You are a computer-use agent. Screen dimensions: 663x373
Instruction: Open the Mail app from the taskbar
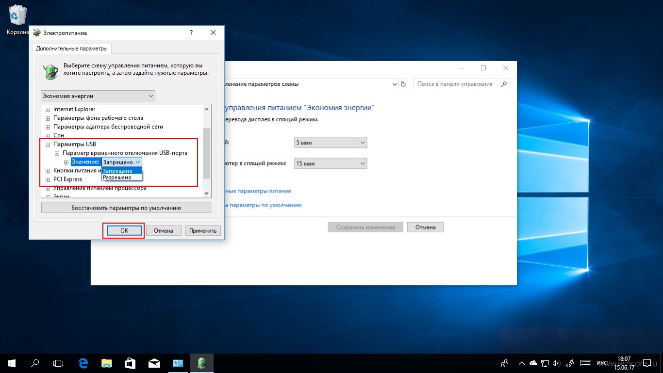pos(154,362)
